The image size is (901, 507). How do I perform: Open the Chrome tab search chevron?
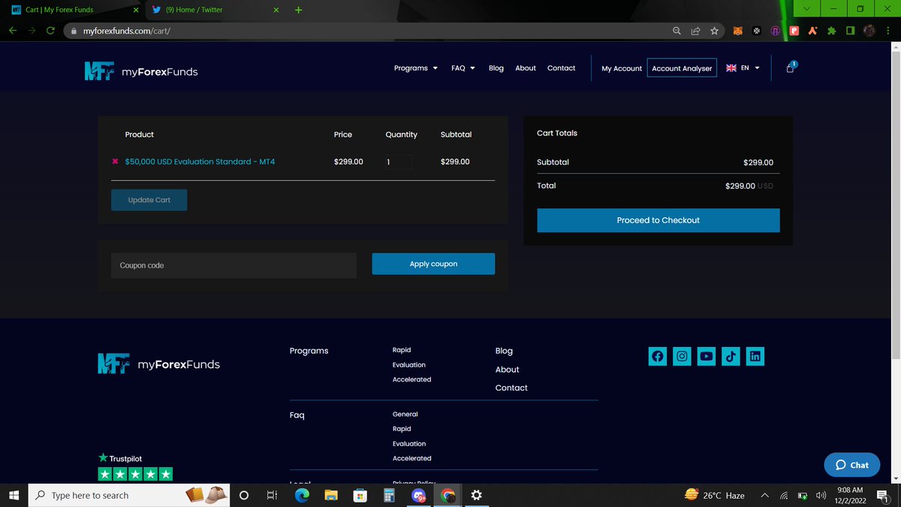806,10
